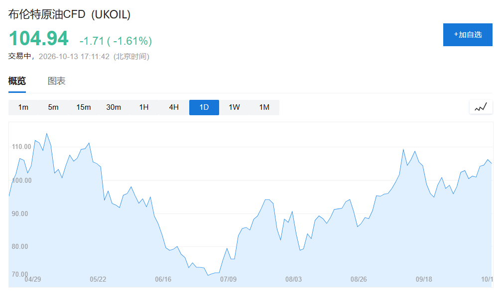Click the 05/22 date label
The image size is (501, 296).
click(98, 279)
